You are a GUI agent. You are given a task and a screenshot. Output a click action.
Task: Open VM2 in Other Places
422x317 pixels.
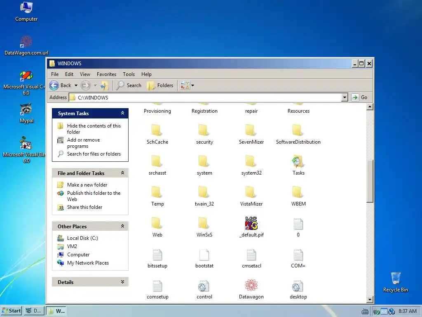pyautogui.click(x=72, y=246)
